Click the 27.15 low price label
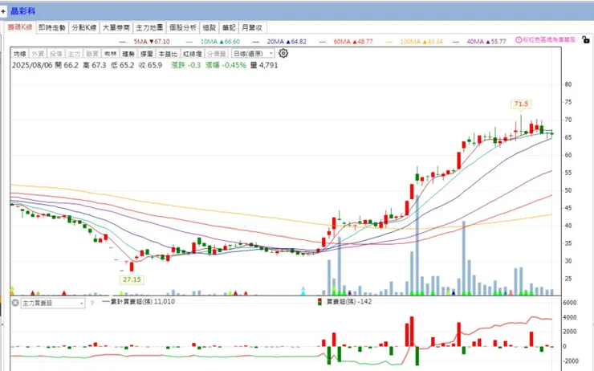 pyautogui.click(x=132, y=279)
